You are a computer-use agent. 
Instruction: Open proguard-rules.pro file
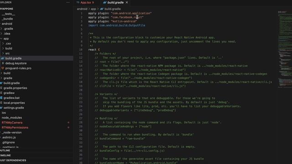click(18, 68)
